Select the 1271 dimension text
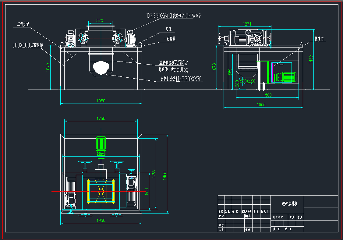 247,23
